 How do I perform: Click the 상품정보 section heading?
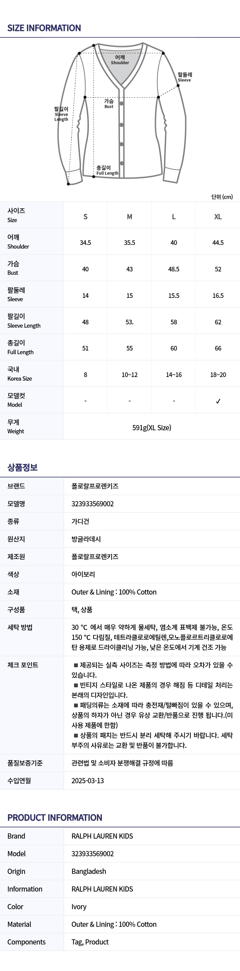[x=22, y=467]
